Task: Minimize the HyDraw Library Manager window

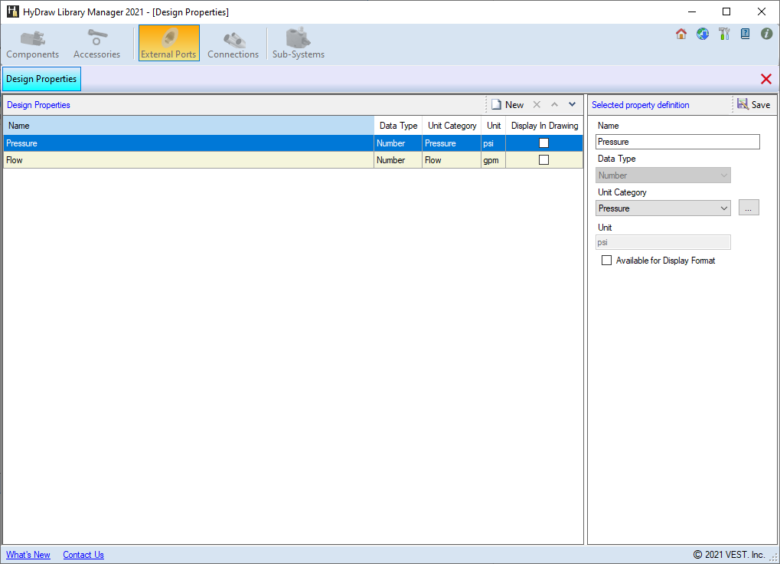Action: pos(691,11)
